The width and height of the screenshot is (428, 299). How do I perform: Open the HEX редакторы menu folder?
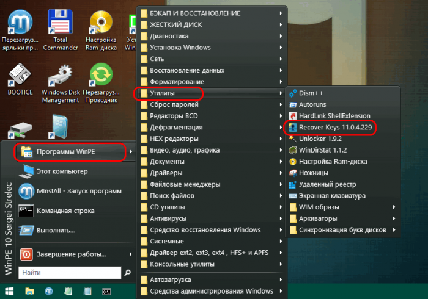click(212, 139)
